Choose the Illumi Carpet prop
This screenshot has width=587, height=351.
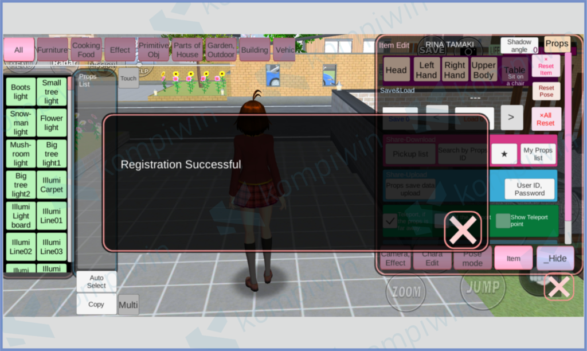(52, 185)
